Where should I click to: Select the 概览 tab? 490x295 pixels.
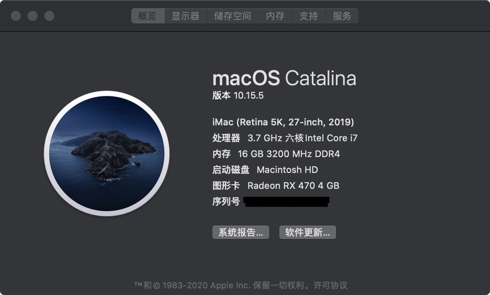(x=148, y=16)
